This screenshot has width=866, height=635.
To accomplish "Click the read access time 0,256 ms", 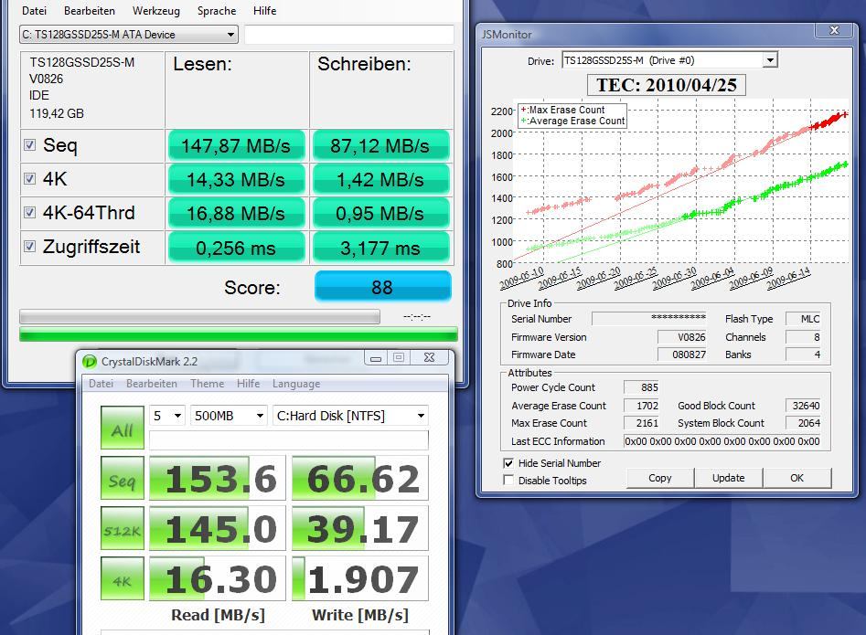I will 236,248.
